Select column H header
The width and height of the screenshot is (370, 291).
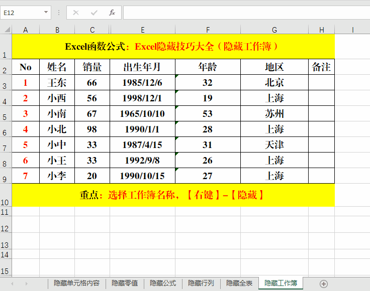[322, 30]
